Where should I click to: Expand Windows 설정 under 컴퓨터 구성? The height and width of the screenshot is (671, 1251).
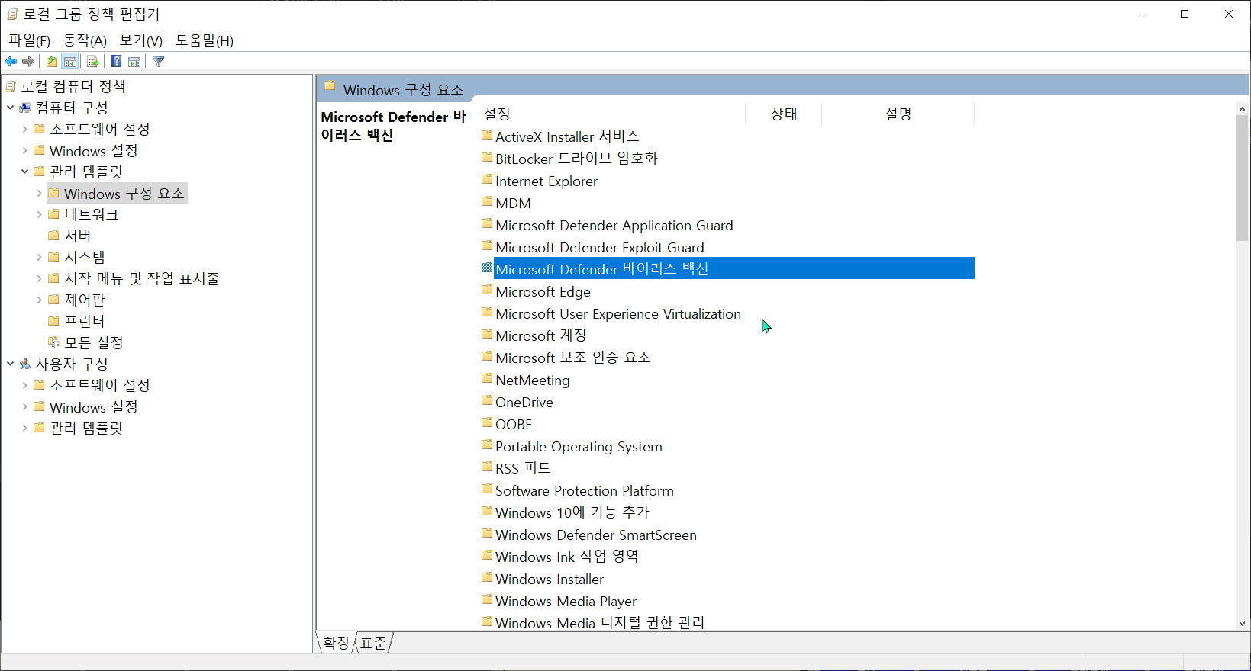pyautogui.click(x=24, y=150)
